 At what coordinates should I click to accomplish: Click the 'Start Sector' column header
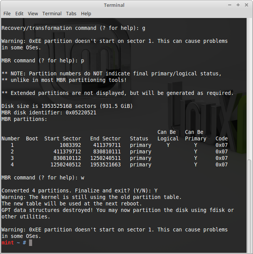63,138
